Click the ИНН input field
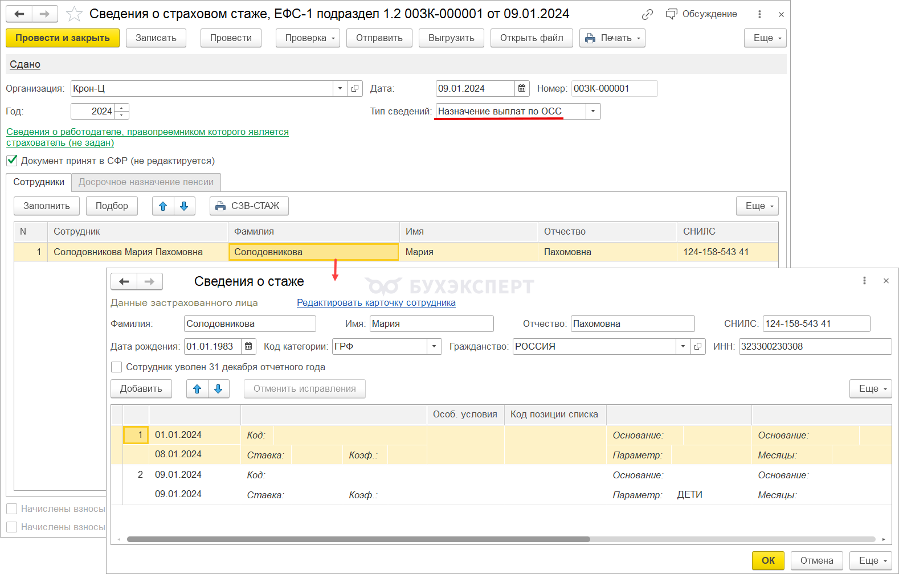The width and height of the screenshot is (899, 574). coord(815,346)
